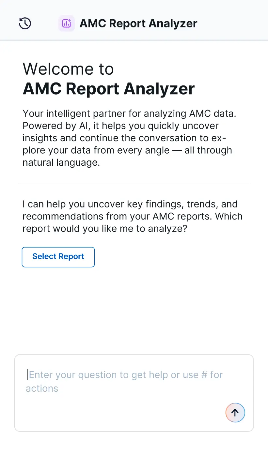Send the message with the arrow button

pyautogui.click(x=235, y=413)
